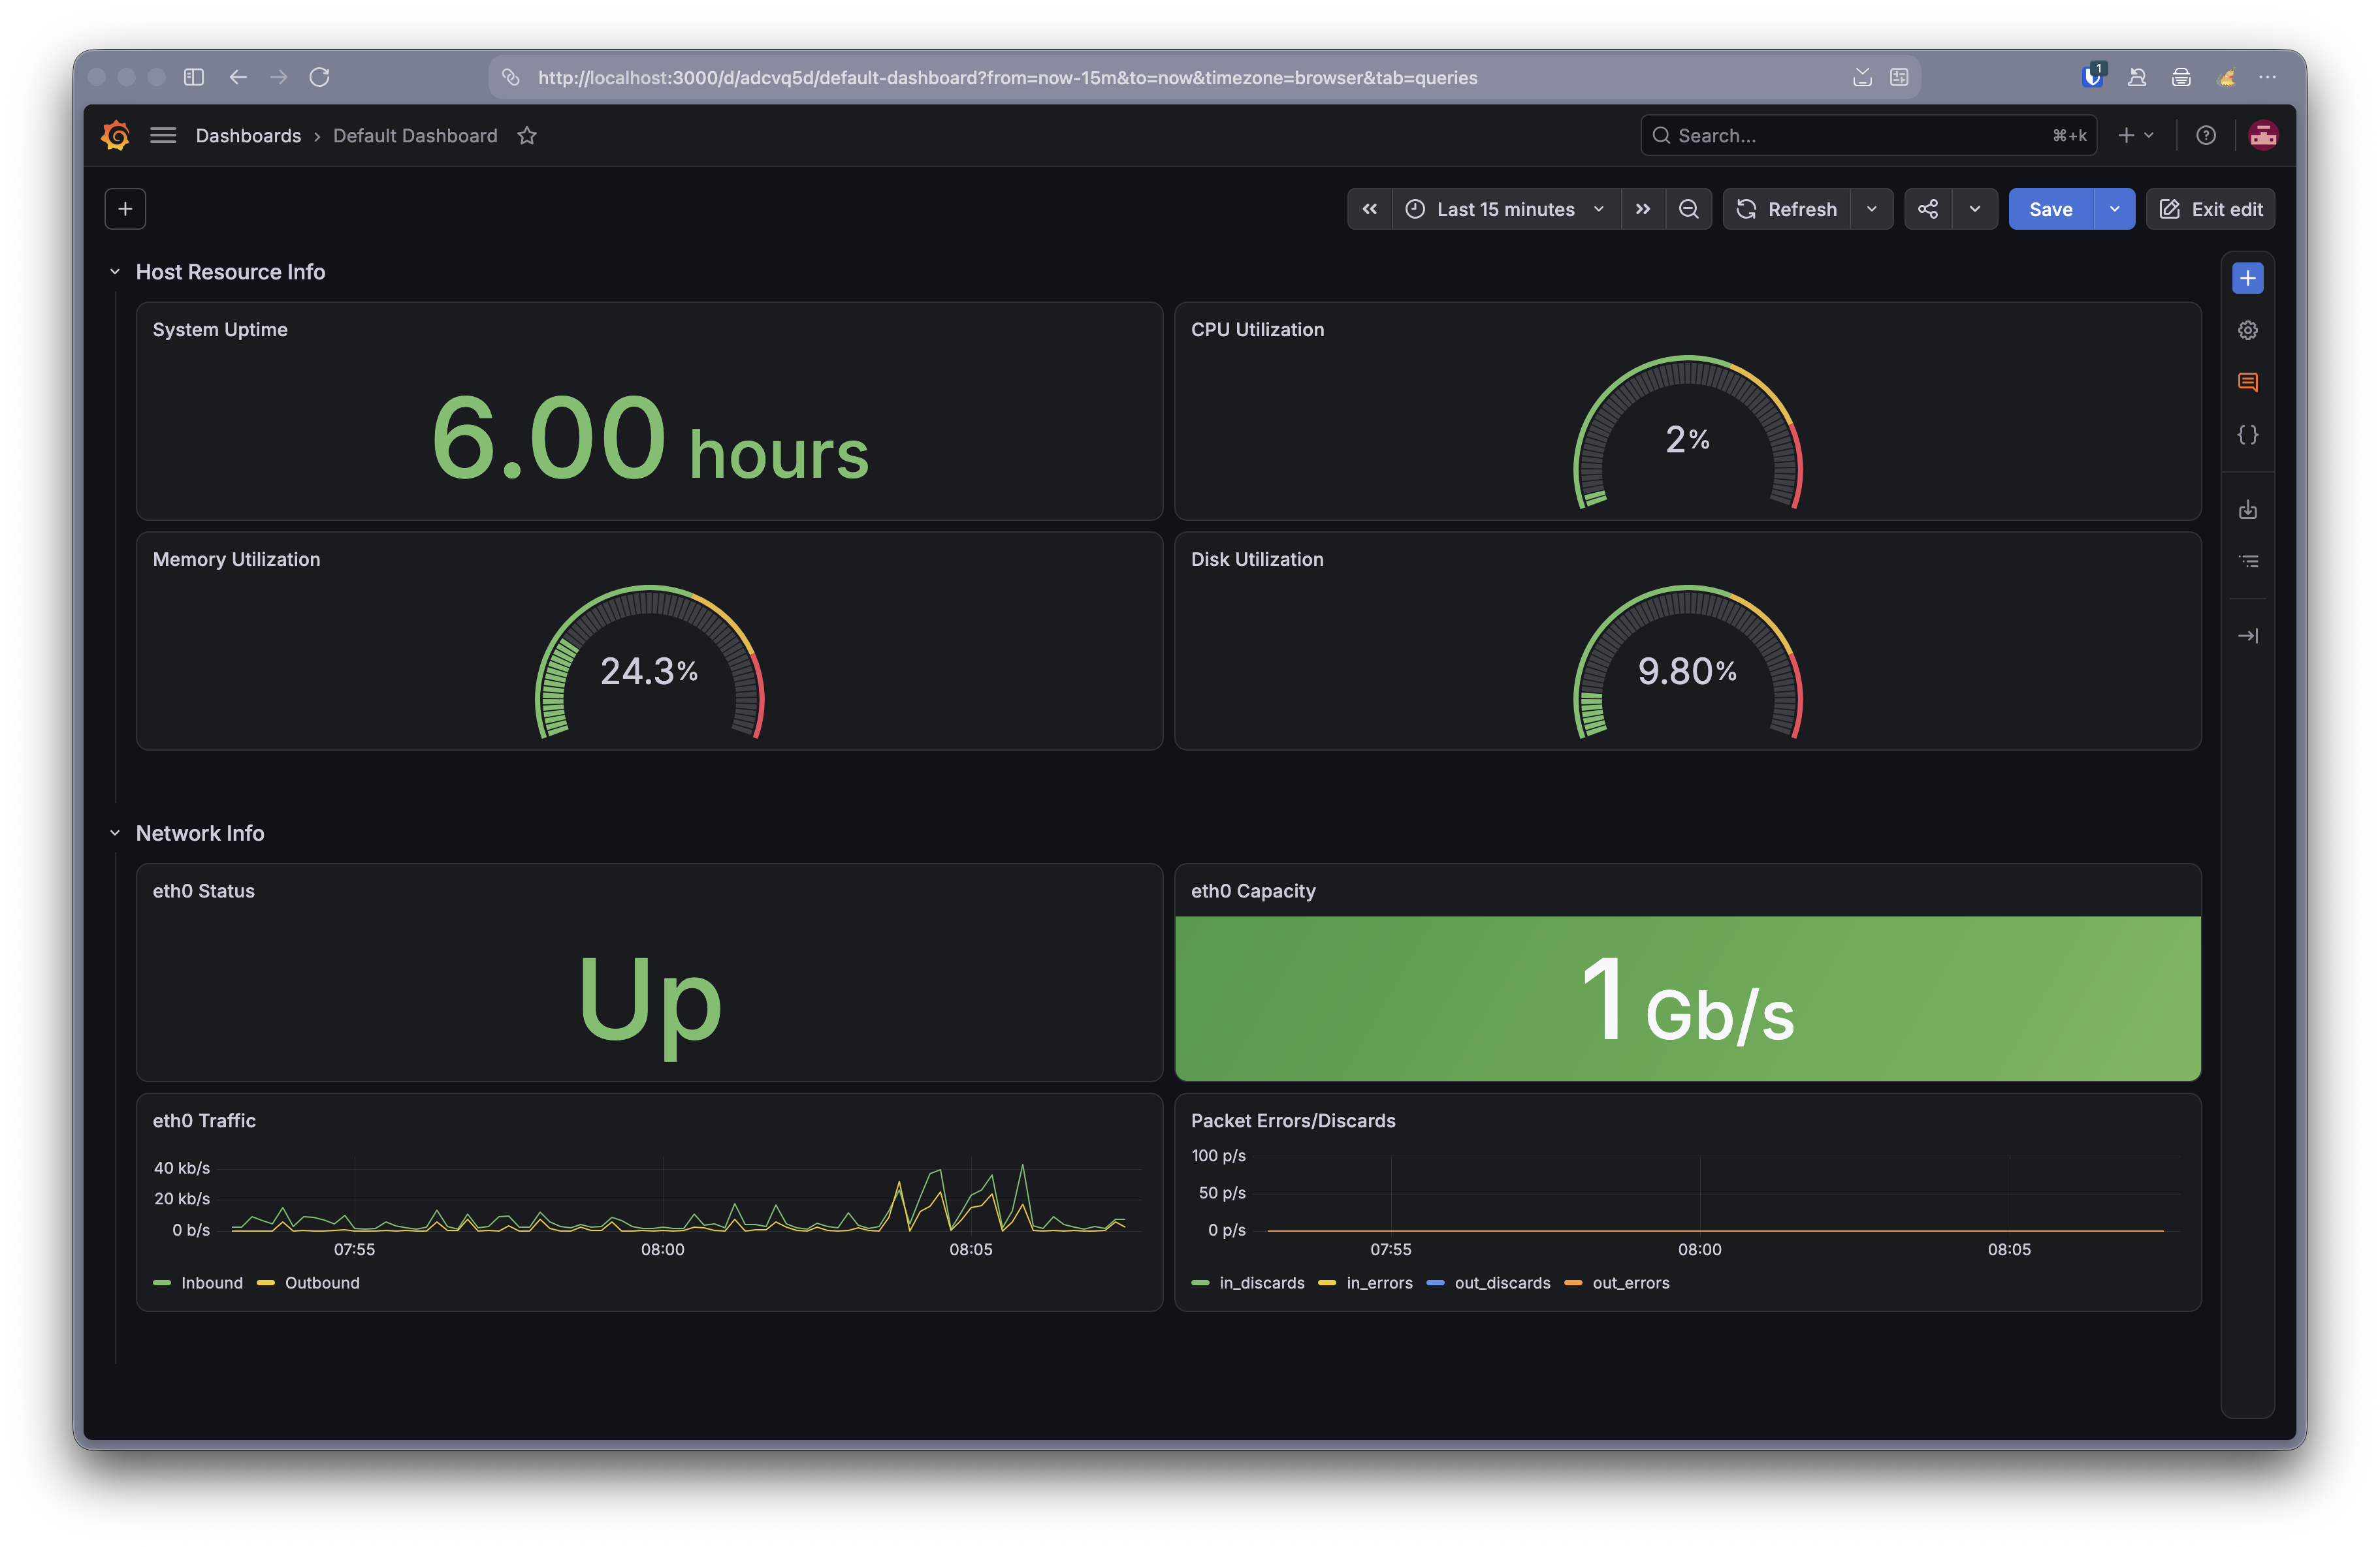Open dashboard settings gear in sidebar
2380x1547 pixels.
(x=2247, y=330)
